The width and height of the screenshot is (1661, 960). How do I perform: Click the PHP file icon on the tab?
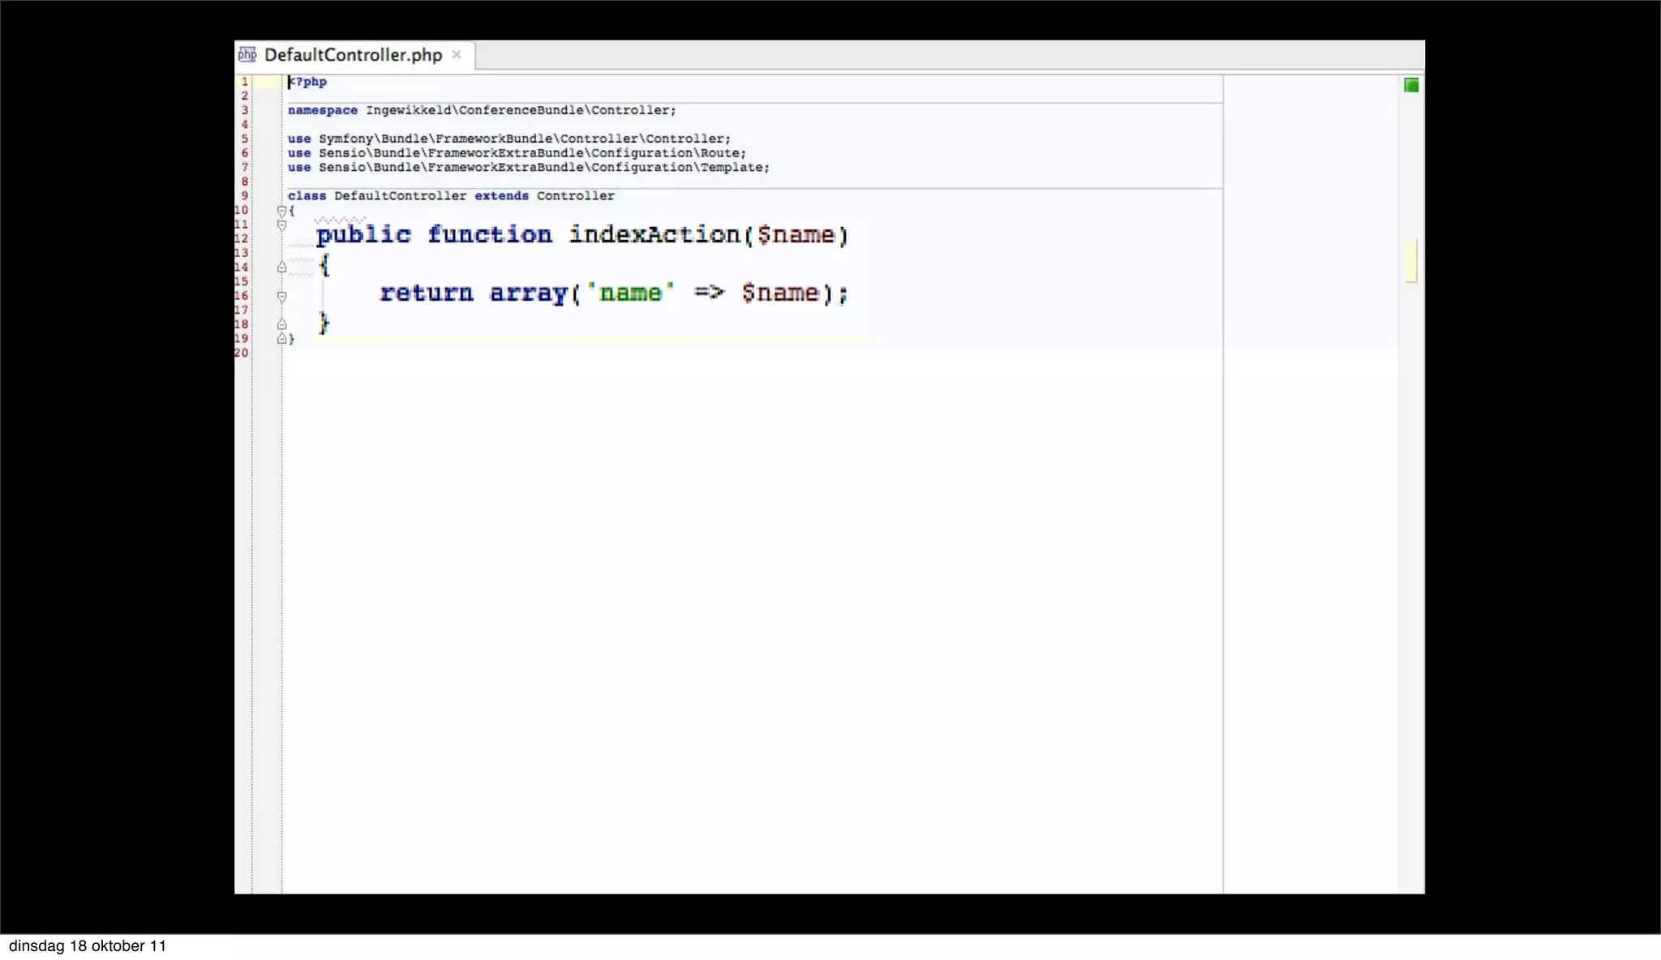pos(247,54)
